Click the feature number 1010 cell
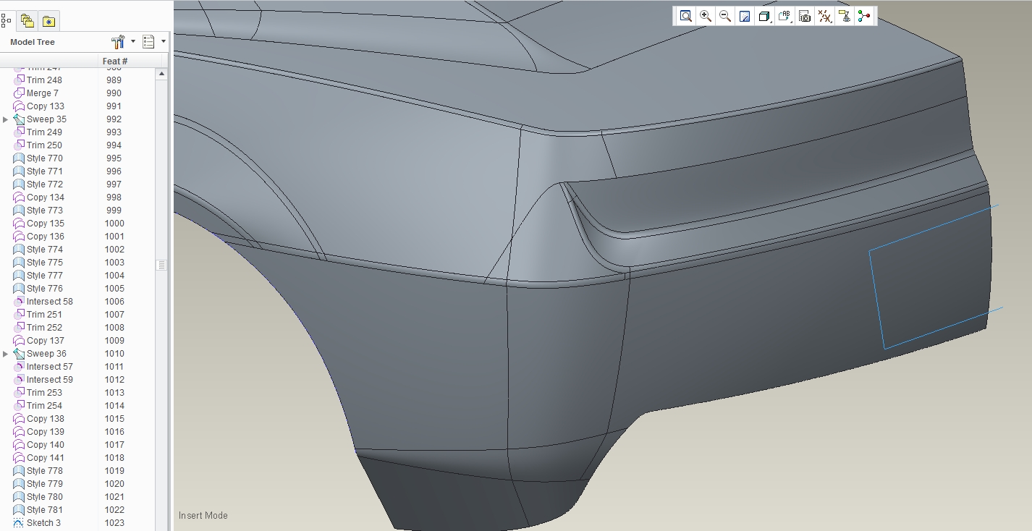Viewport: 1032px width, 531px height. point(114,354)
